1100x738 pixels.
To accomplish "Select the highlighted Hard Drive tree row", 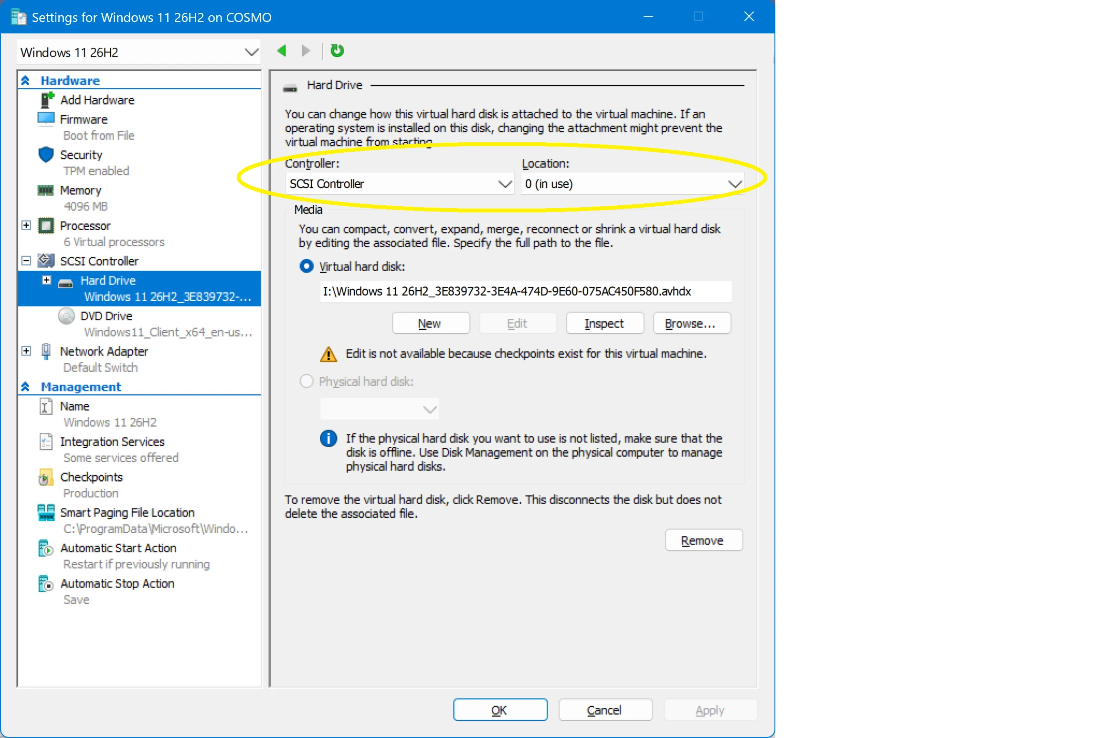I will coord(139,288).
